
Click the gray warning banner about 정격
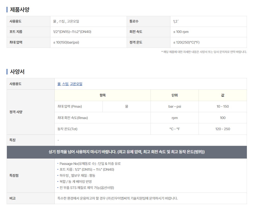pos(127,152)
